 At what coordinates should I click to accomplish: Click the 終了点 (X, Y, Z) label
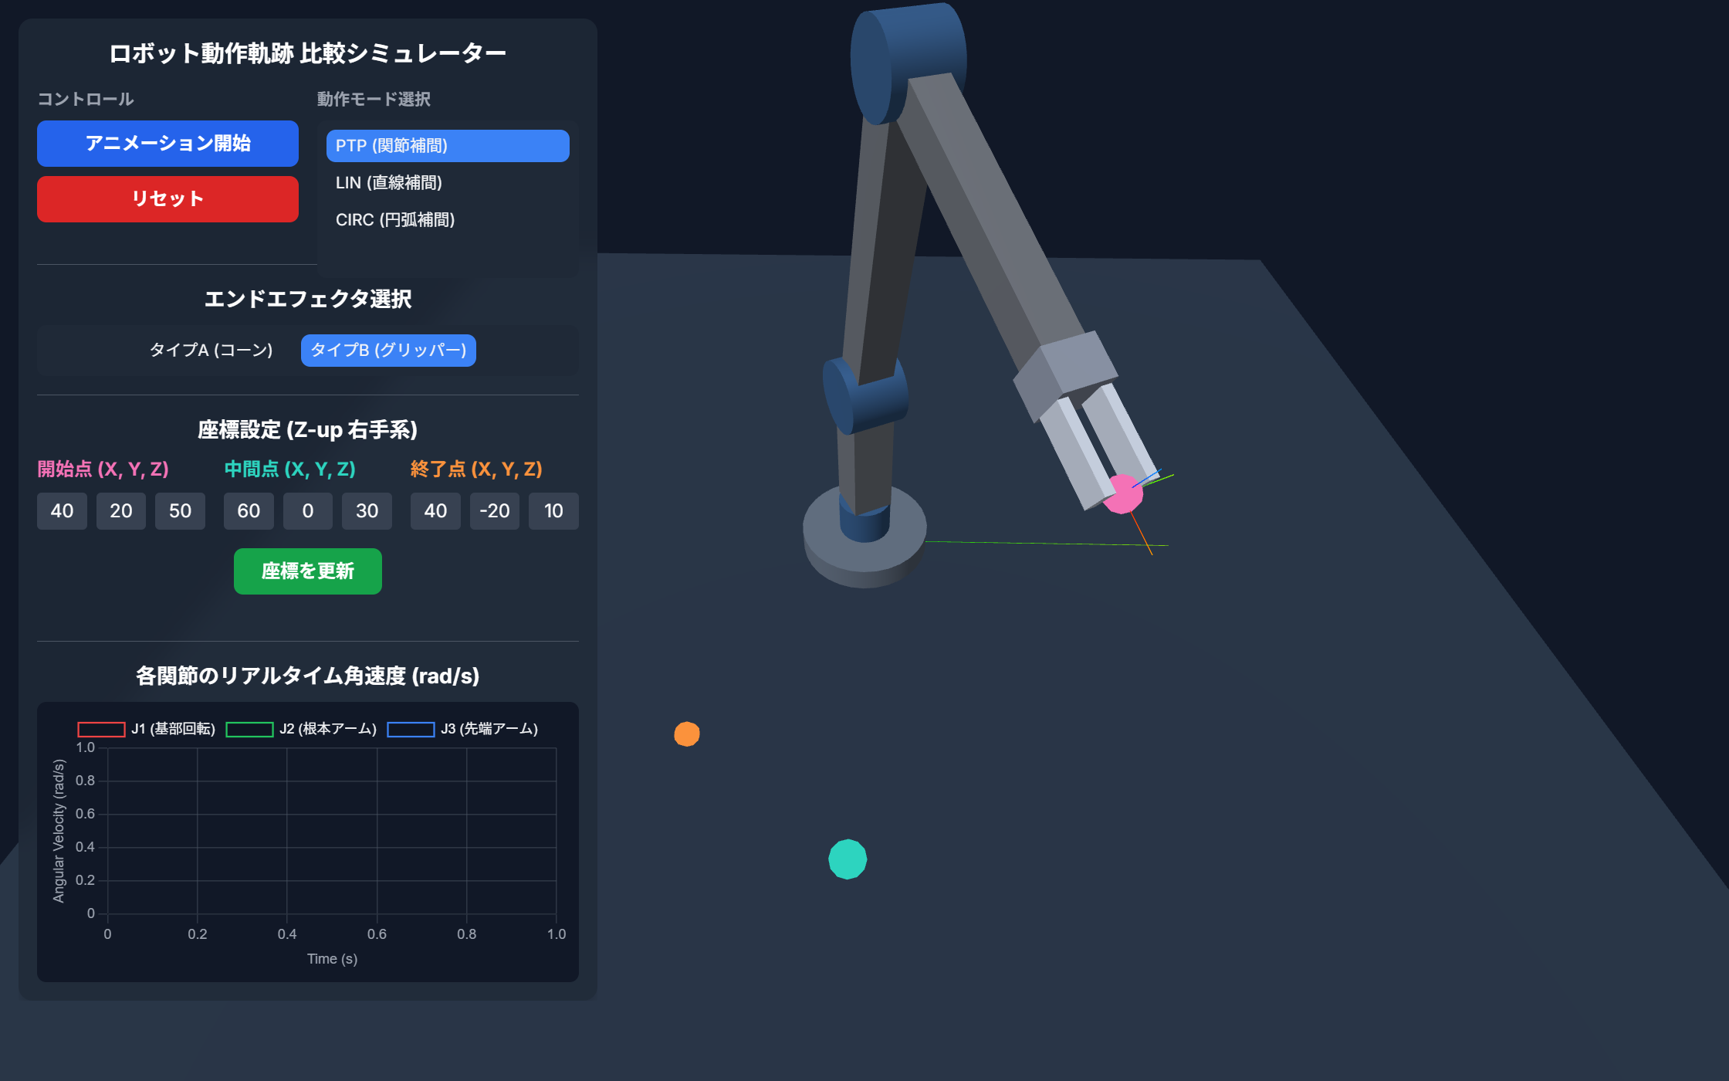476,469
